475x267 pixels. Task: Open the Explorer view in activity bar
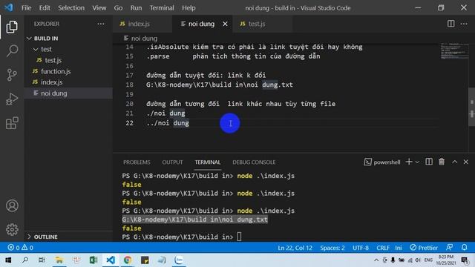(12, 27)
